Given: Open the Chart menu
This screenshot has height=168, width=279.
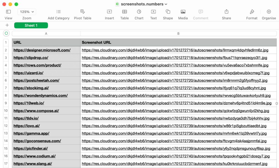Looking at the screenshot, I should (x=139, y=12).
